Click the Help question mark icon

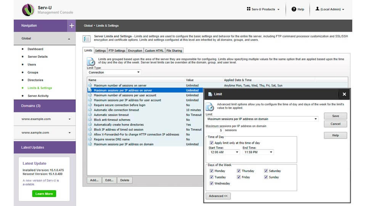[294, 9]
